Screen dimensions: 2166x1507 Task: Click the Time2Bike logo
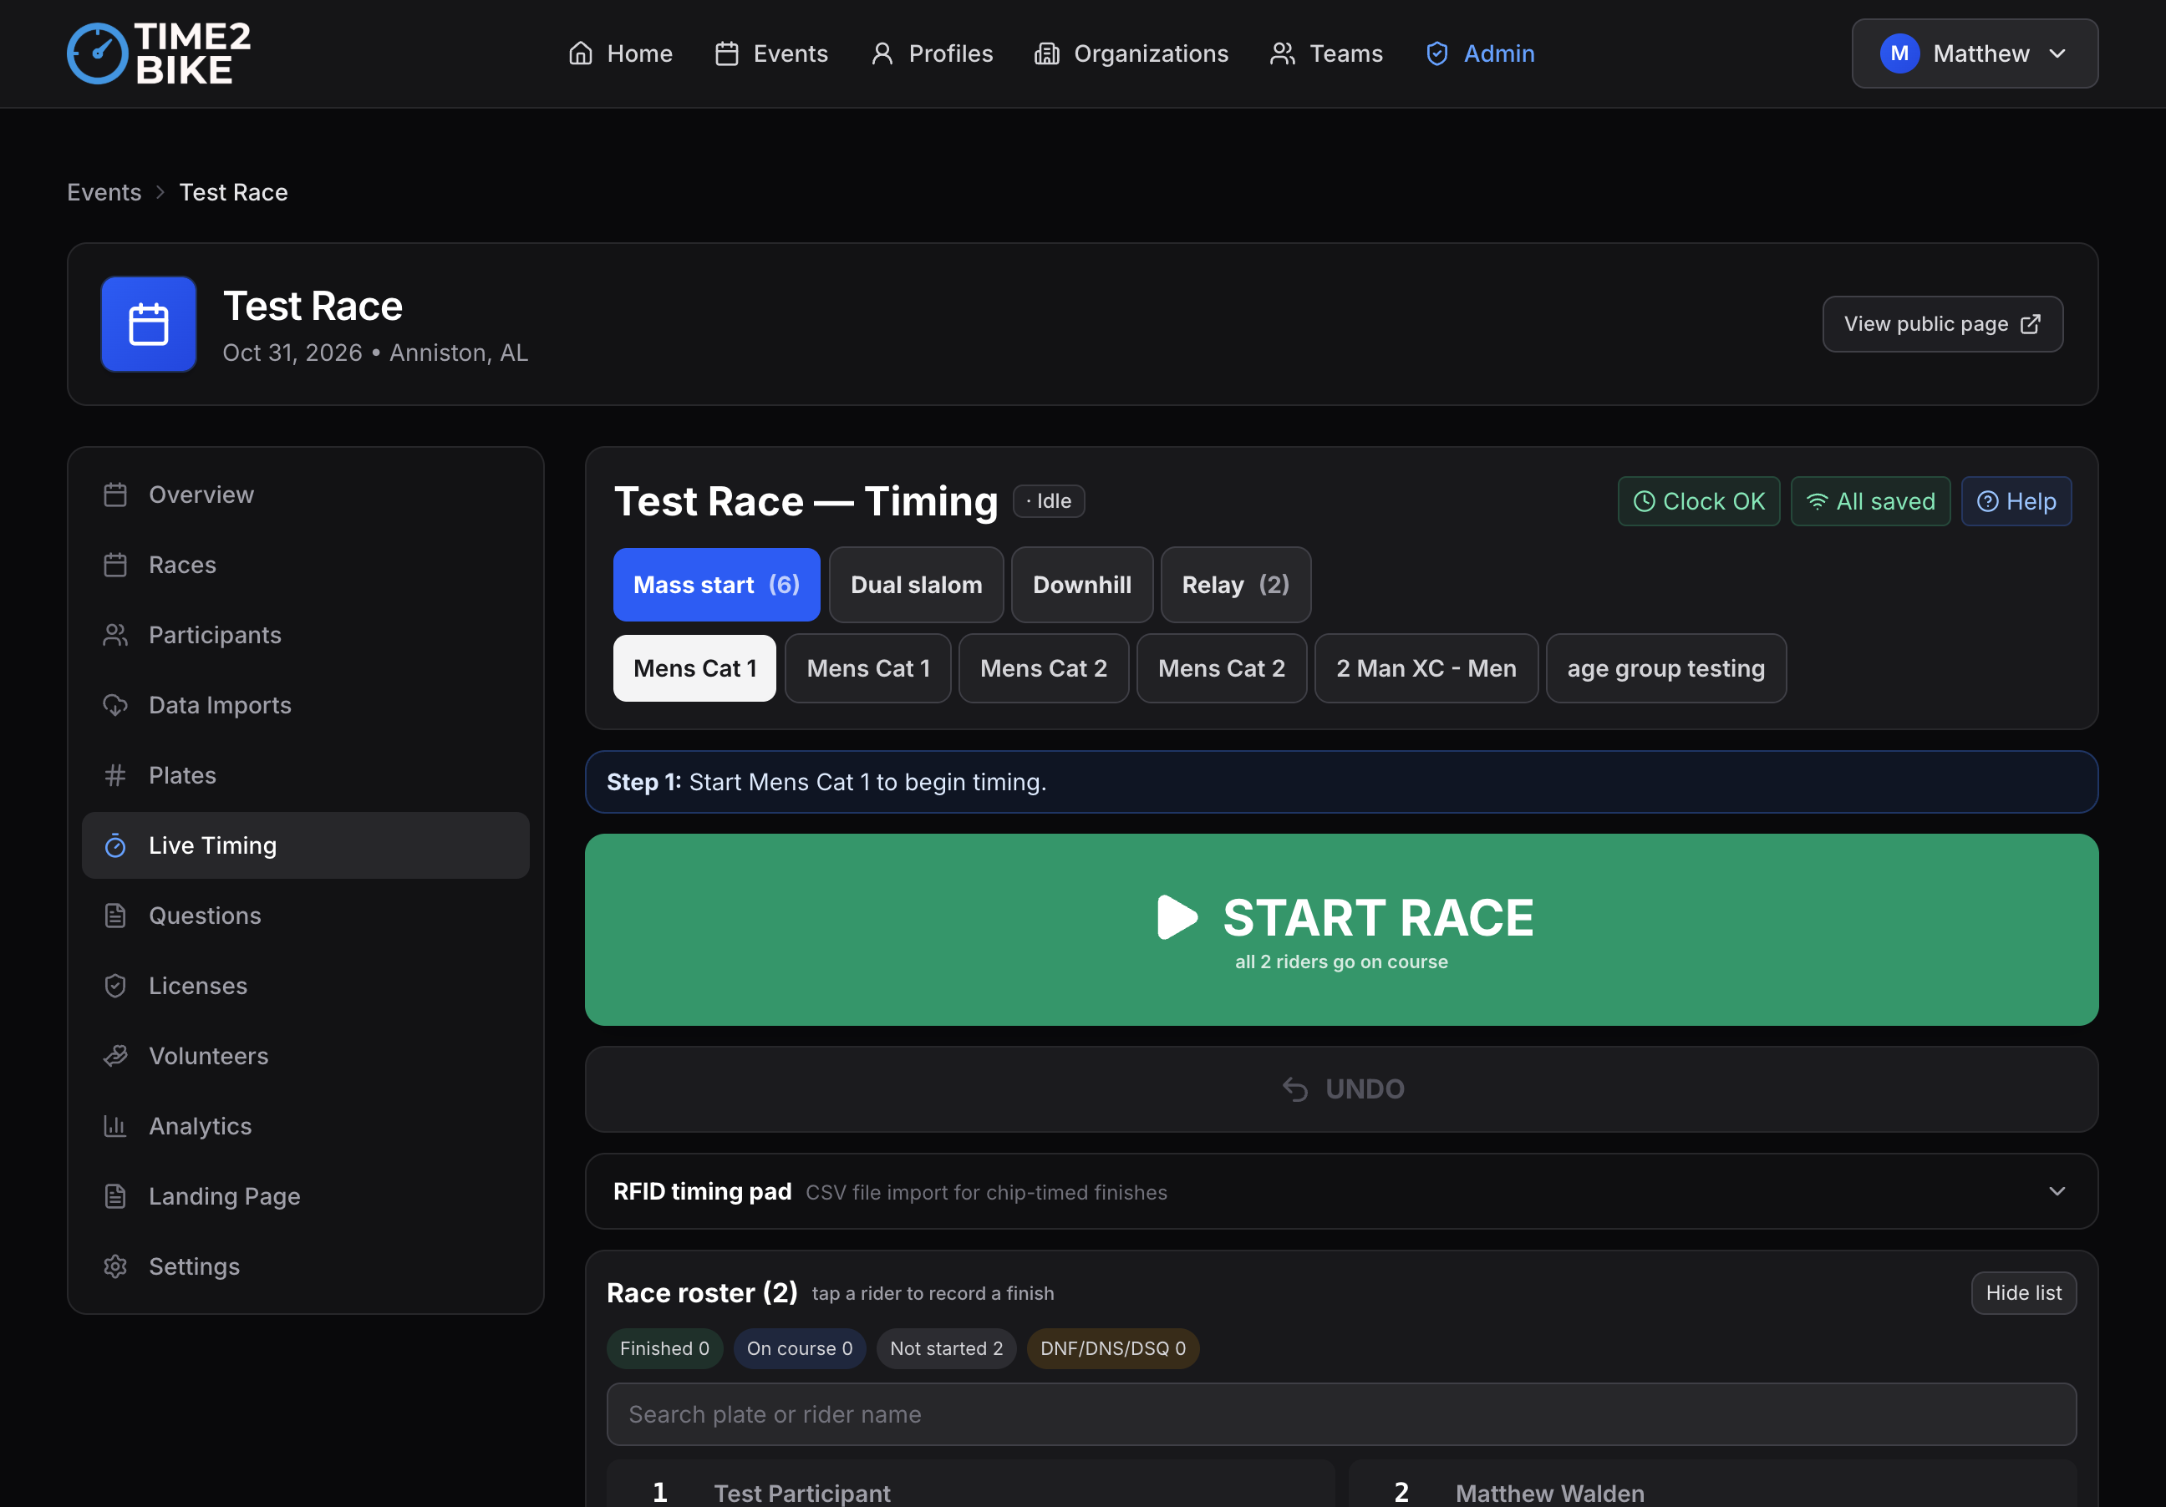(x=159, y=53)
